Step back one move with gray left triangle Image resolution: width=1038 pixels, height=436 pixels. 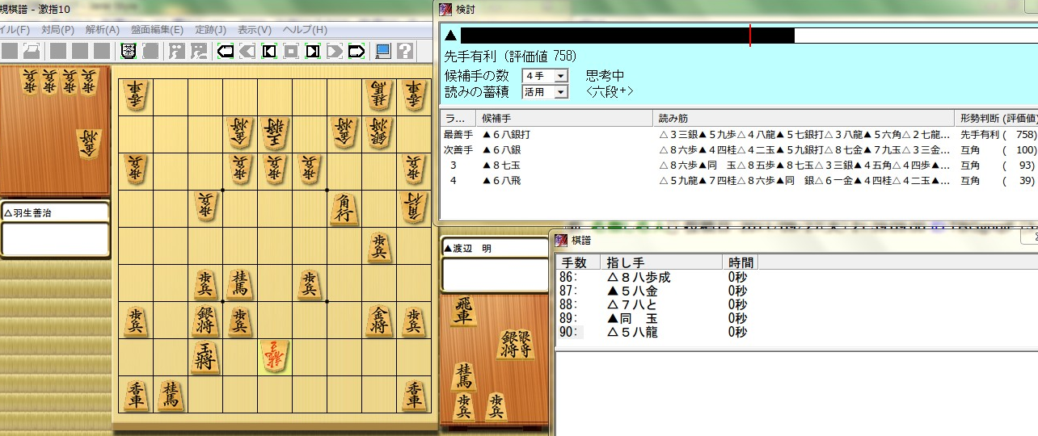[247, 52]
